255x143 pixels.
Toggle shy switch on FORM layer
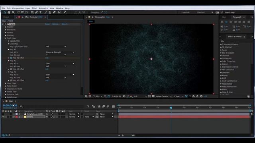pyautogui.click(x=47, y=117)
